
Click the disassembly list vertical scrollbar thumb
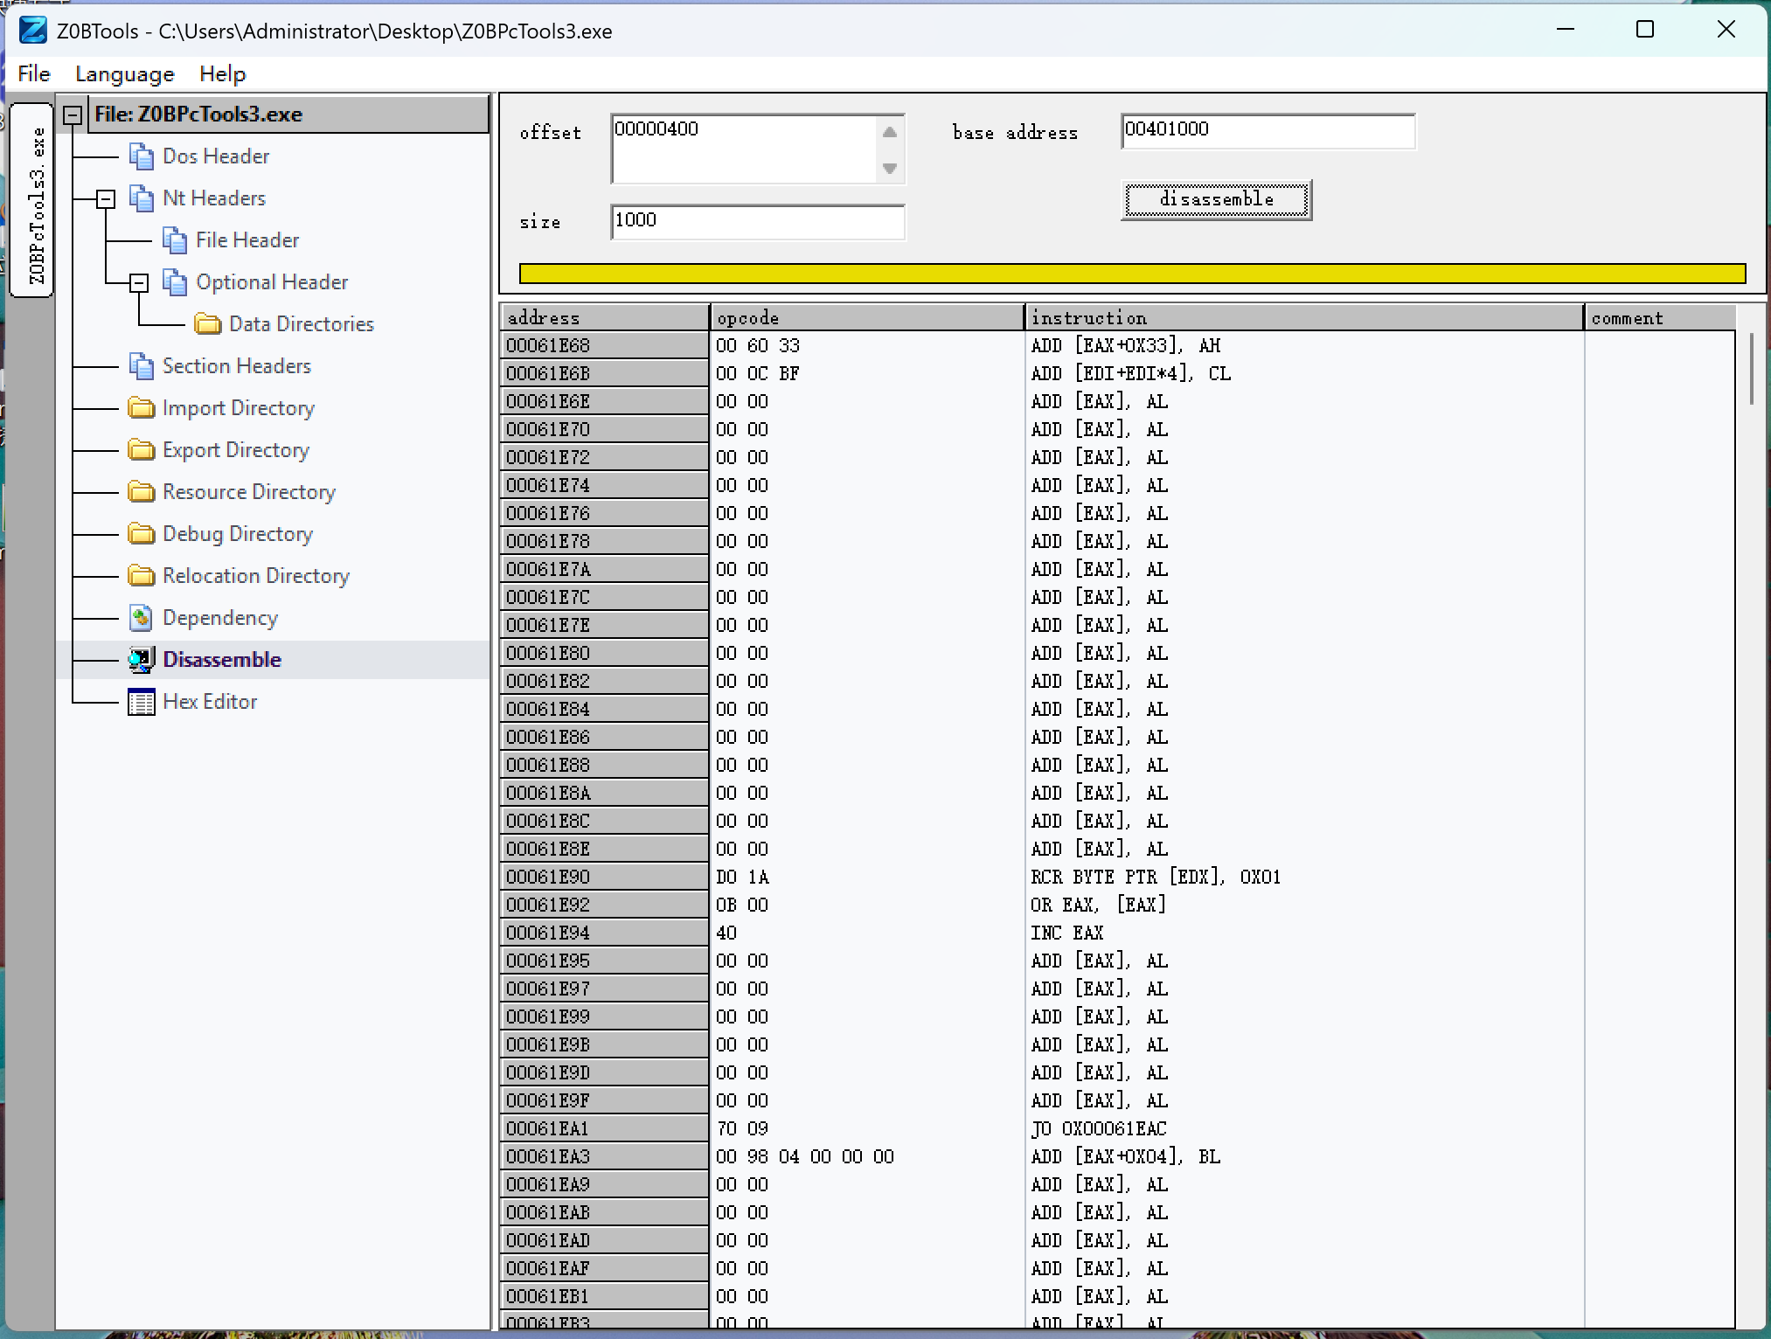click(x=1752, y=368)
